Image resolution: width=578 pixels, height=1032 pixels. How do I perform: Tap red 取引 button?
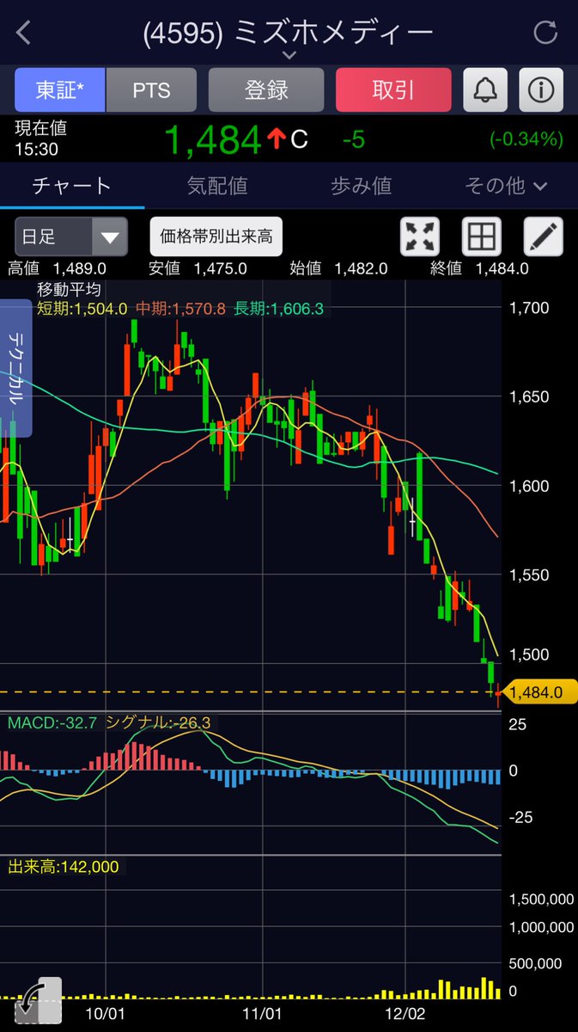(x=393, y=89)
